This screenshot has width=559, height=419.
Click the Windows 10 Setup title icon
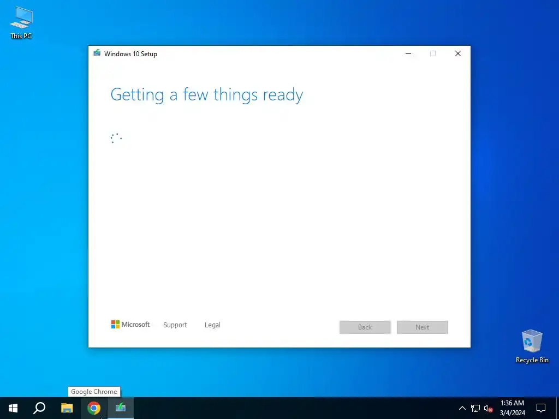(97, 53)
